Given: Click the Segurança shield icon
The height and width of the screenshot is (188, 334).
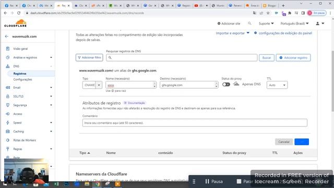Looking at the screenshot, I should (x=8, y=105).
